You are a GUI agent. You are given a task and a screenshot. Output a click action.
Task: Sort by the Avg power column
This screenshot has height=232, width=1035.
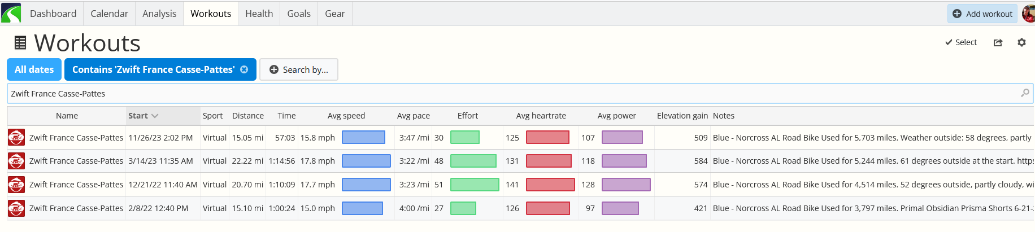point(616,116)
